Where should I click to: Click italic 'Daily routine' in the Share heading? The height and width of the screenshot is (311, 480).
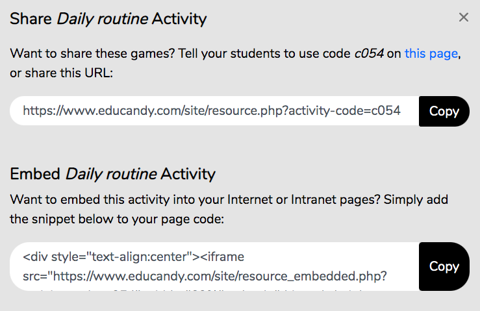(x=103, y=18)
